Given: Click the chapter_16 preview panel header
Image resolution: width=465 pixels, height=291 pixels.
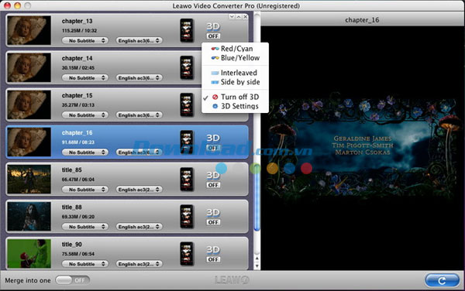Looking at the screenshot, I should pyautogui.click(x=363, y=20).
